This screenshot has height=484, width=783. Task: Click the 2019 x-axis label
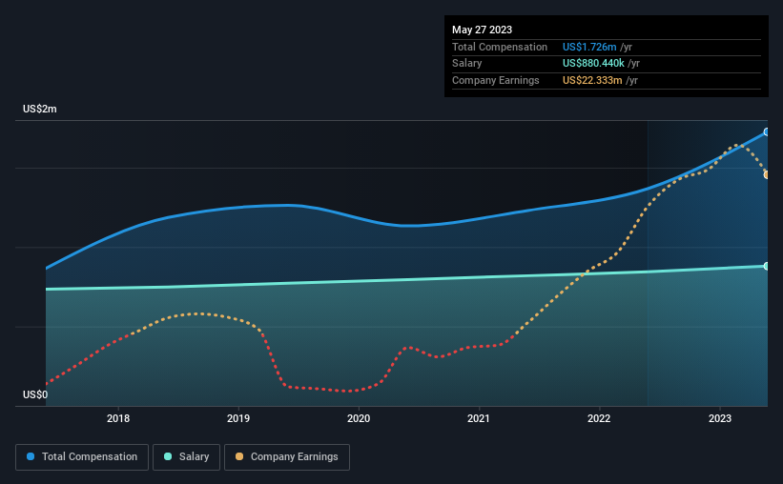(238, 418)
